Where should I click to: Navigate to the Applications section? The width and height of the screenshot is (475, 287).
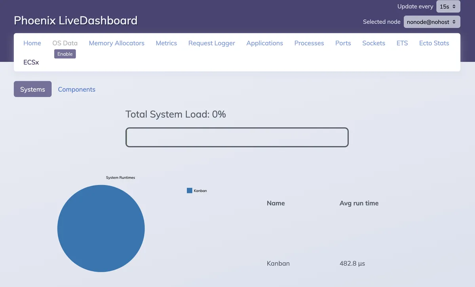264,43
